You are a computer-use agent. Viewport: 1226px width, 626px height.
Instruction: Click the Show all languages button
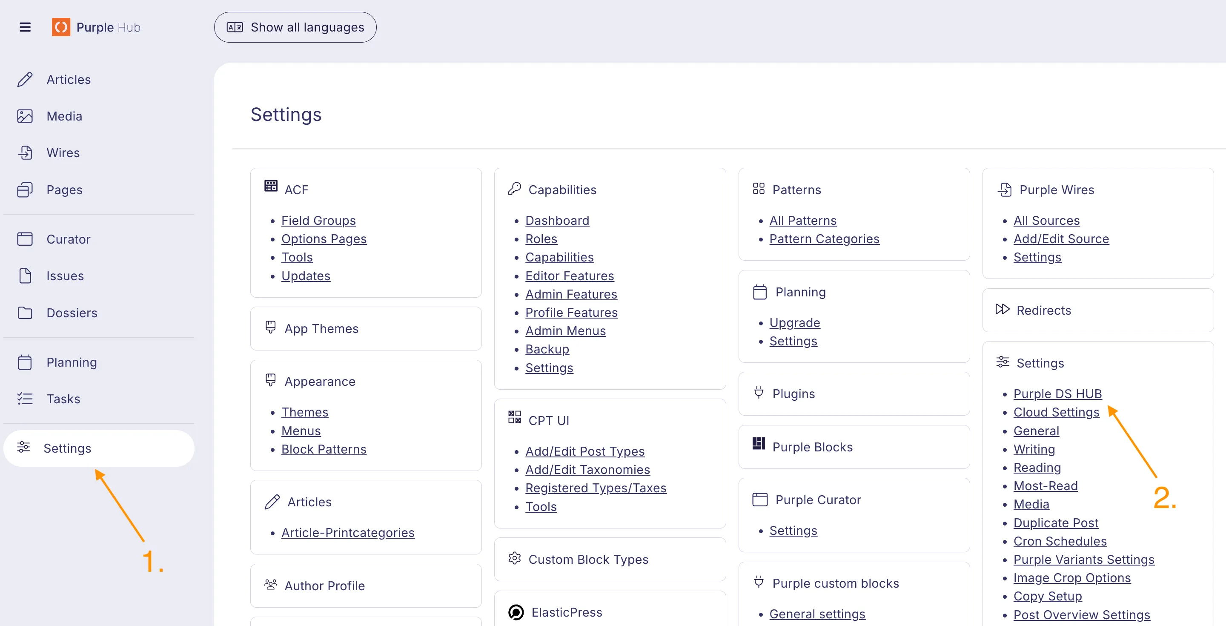(x=295, y=27)
